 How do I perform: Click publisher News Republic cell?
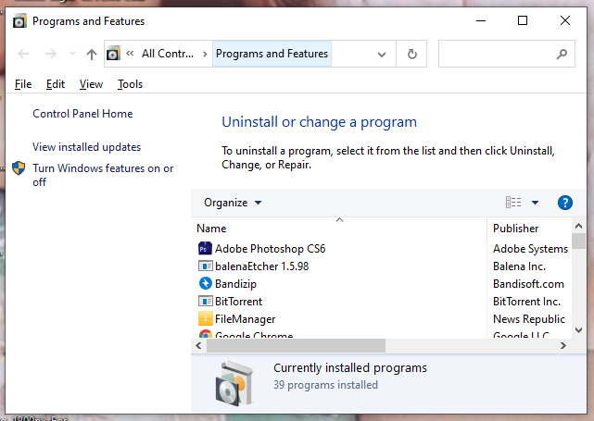[x=529, y=319]
